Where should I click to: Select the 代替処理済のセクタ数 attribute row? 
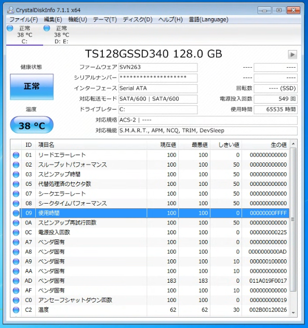[x=150, y=184]
